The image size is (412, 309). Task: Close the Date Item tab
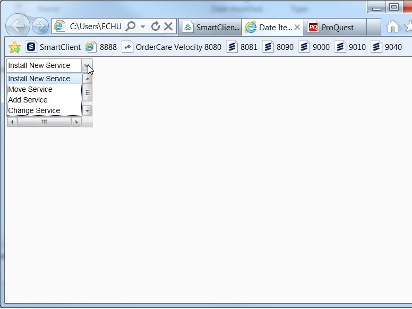(297, 27)
